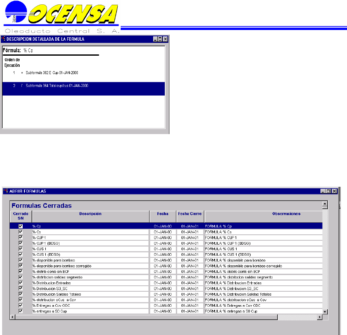Screen dimensions: 347x335
Task: Click observation FORMULA % Entregas a Cov ODC
Action: pyautogui.click(x=264, y=305)
